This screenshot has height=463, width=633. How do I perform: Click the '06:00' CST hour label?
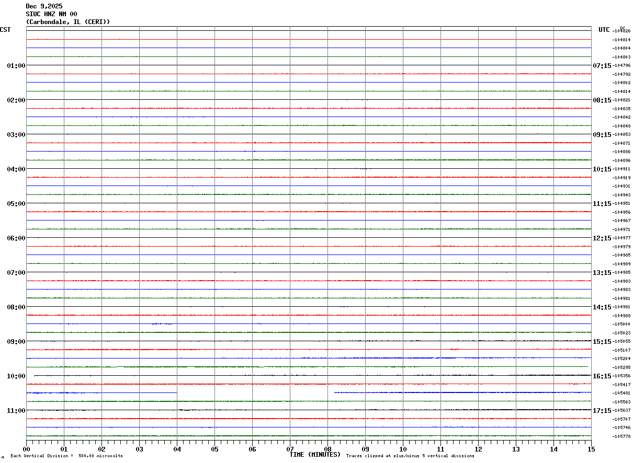click(x=16, y=238)
